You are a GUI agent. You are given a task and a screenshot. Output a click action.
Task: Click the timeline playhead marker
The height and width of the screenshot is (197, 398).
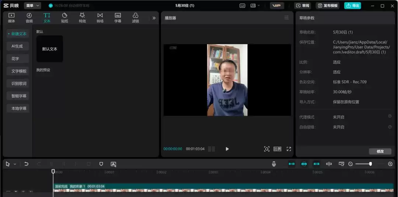53,171
